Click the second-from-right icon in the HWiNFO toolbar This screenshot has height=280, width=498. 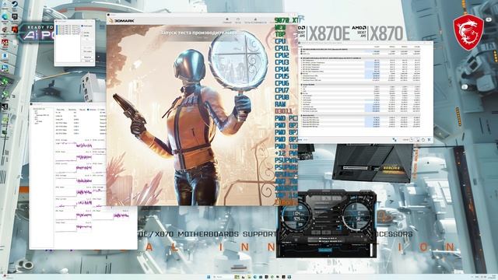[423, 140]
